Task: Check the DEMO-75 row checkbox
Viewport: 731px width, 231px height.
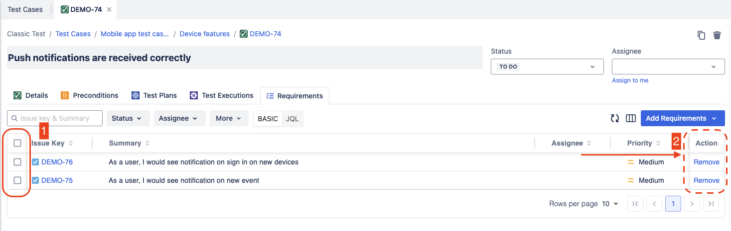Action: 17,180
